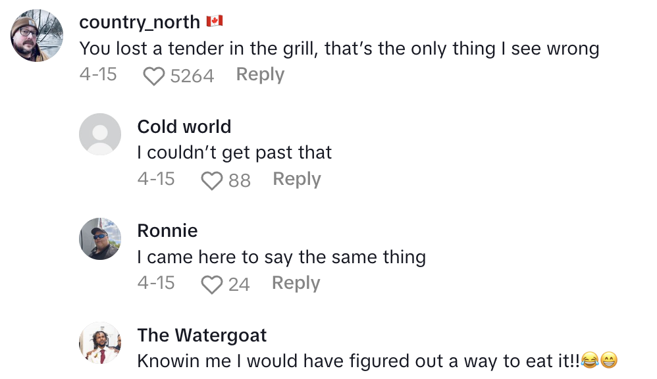The image size is (657, 379).
Task: Open country_north's profile picture
Action: tap(37, 36)
